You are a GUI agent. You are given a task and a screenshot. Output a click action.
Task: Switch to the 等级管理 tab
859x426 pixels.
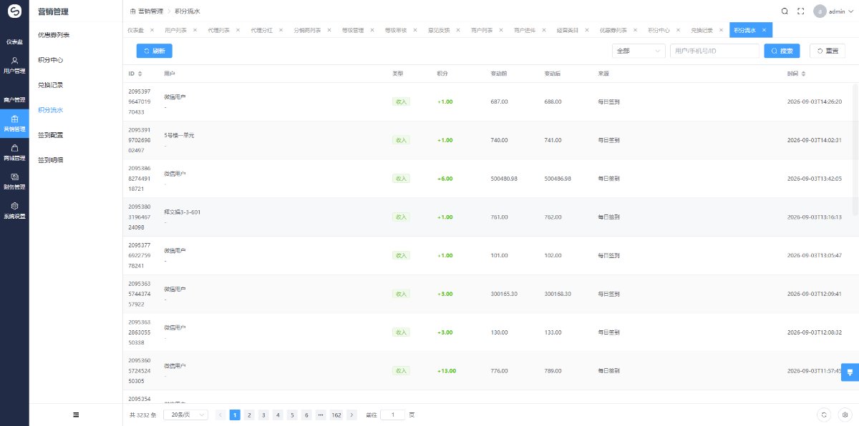click(x=353, y=30)
